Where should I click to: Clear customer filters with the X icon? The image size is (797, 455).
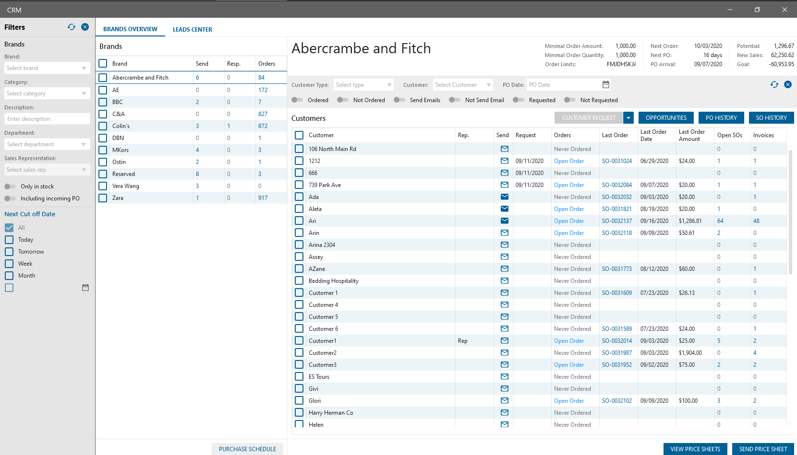click(788, 84)
